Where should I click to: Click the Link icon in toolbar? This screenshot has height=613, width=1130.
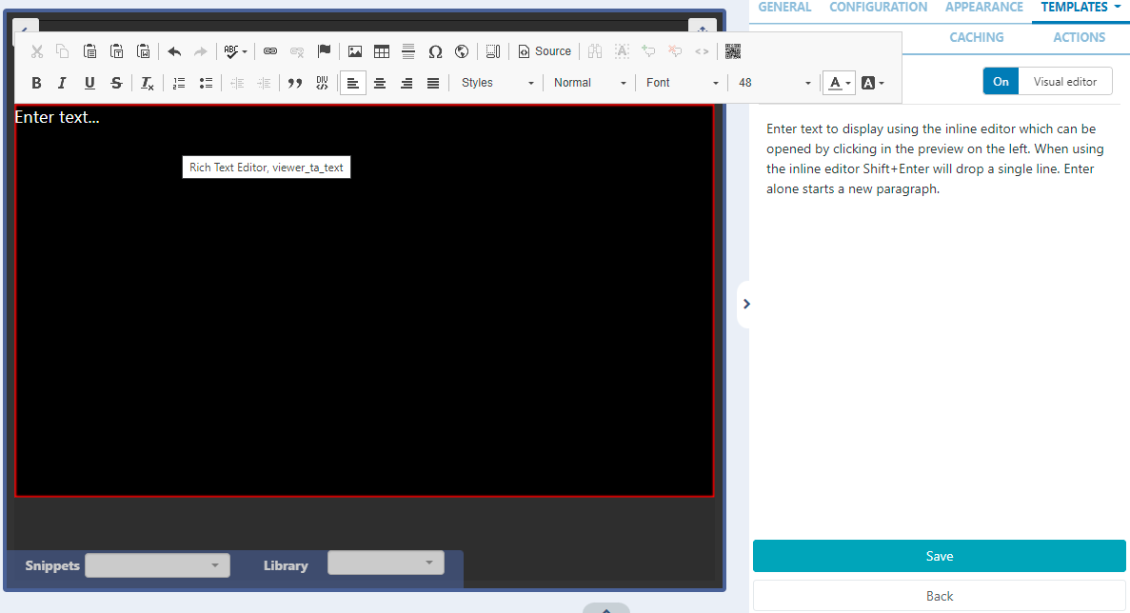pyautogui.click(x=270, y=51)
